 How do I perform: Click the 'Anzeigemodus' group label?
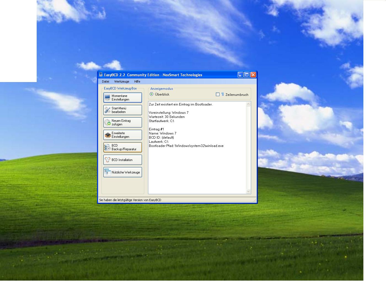(x=162, y=89)
